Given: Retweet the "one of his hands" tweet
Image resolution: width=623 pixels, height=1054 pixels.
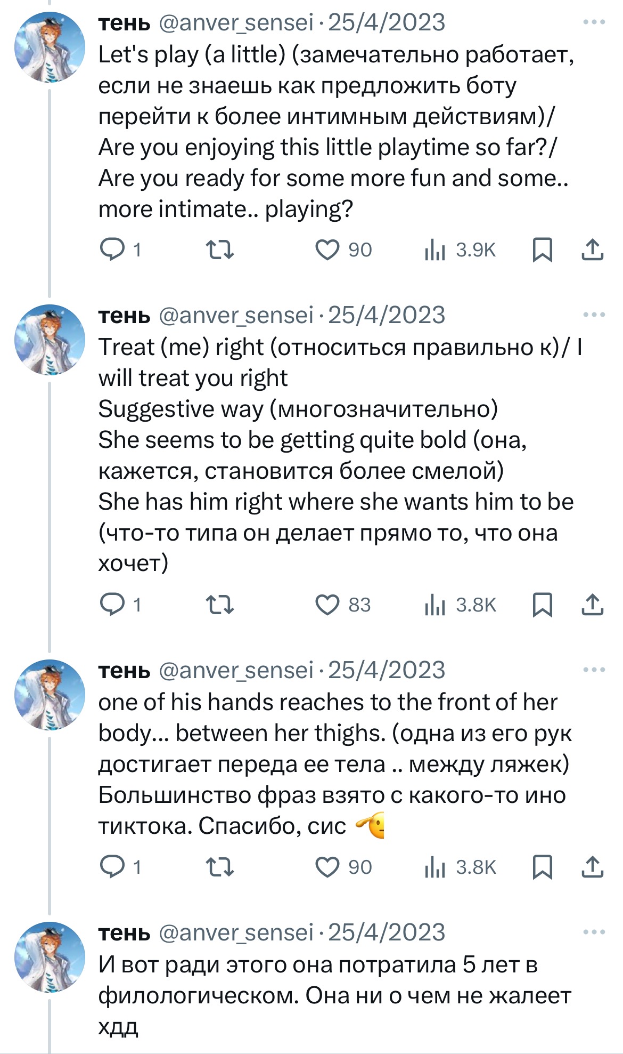Looking at the screenshot, I should pos(219,867).
